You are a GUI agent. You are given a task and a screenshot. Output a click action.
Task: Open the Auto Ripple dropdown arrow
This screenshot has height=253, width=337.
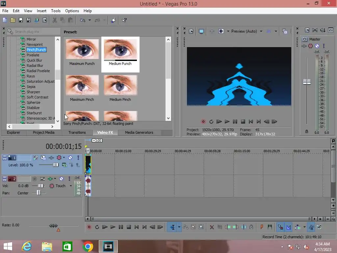[304, 227]
